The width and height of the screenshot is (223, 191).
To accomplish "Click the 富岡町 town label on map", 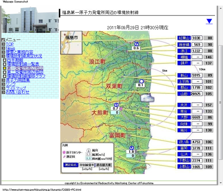I will 117,135.
